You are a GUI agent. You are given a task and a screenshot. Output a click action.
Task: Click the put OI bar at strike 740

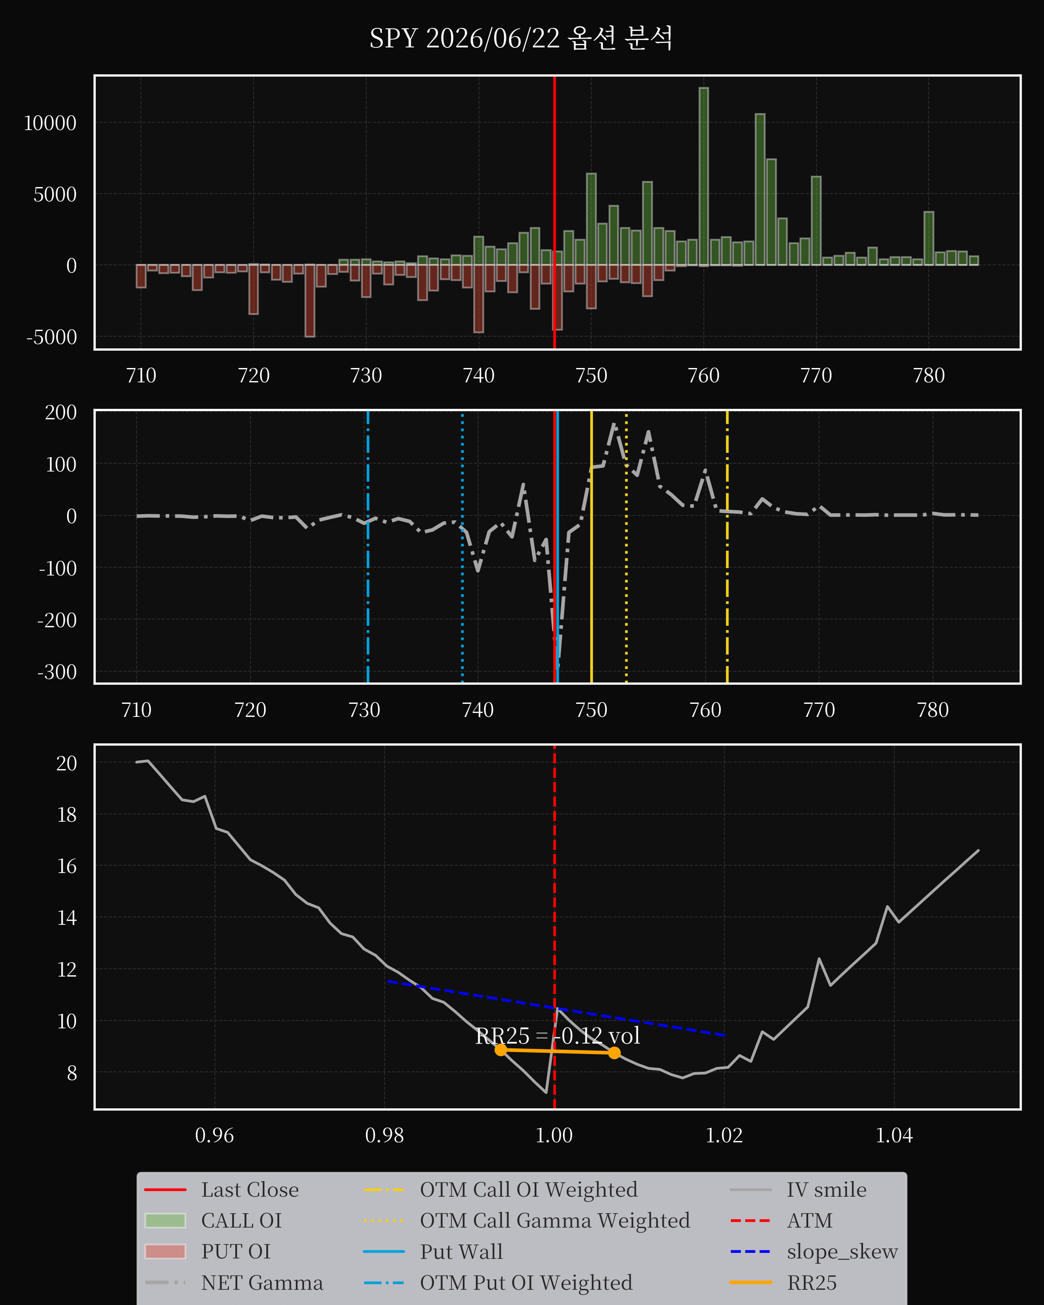[x=479, y=298]
